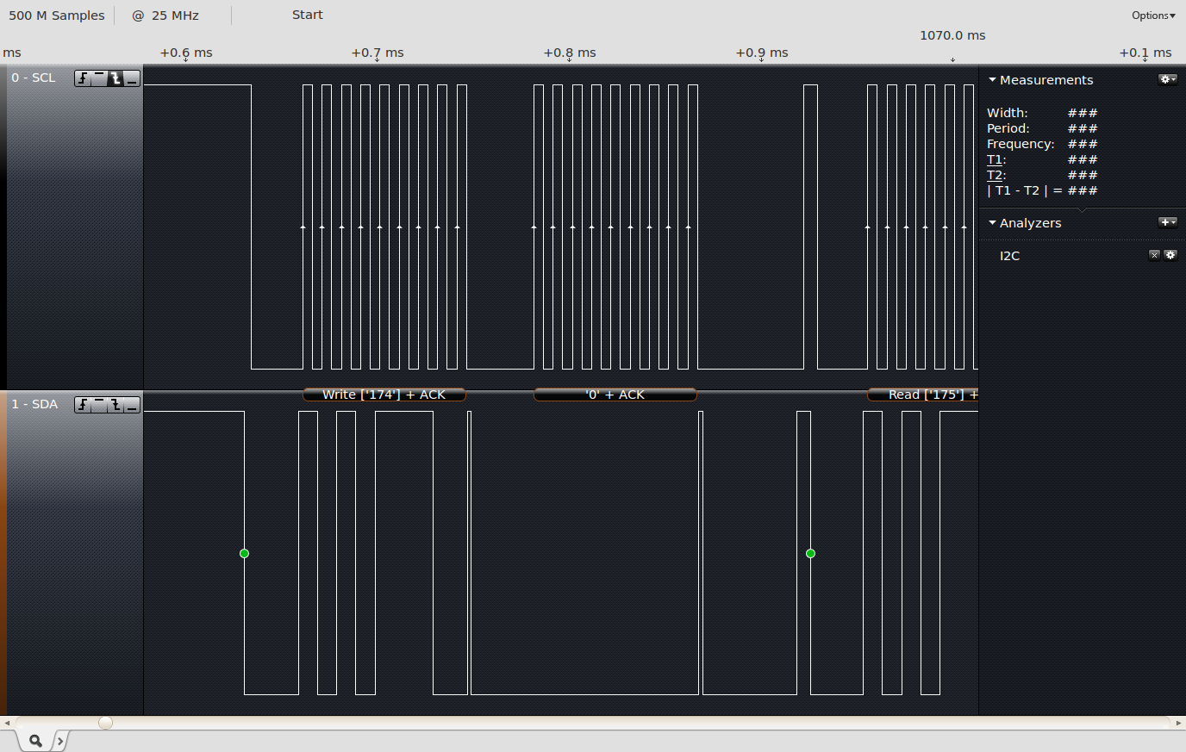
Task: Remove the I2C analyzer
Action: coord(1154,255)
